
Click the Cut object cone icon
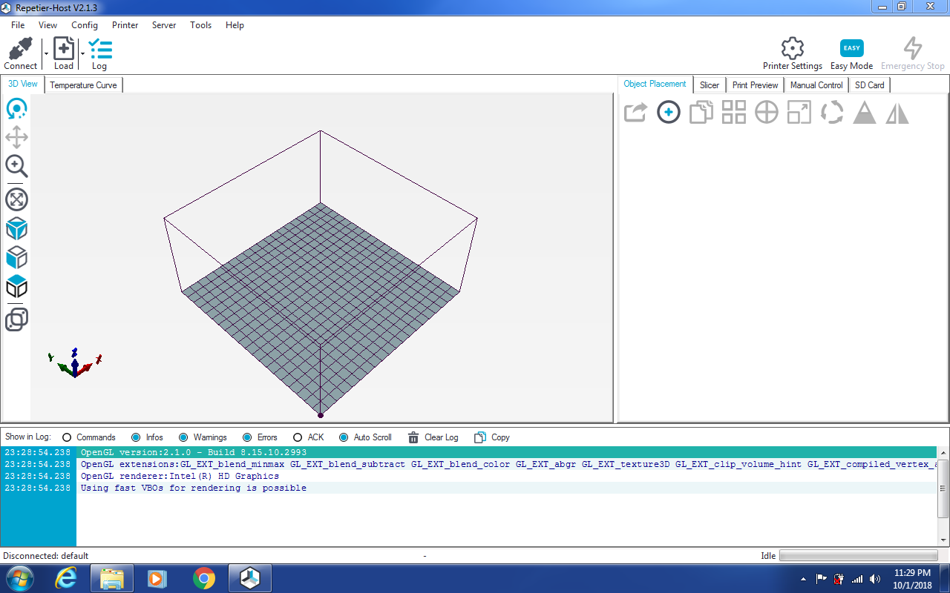click(x=865, y=113)
